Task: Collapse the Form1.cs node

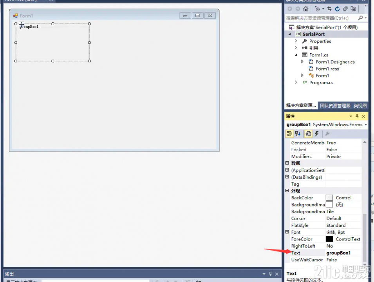Action: tap(296, 54)
